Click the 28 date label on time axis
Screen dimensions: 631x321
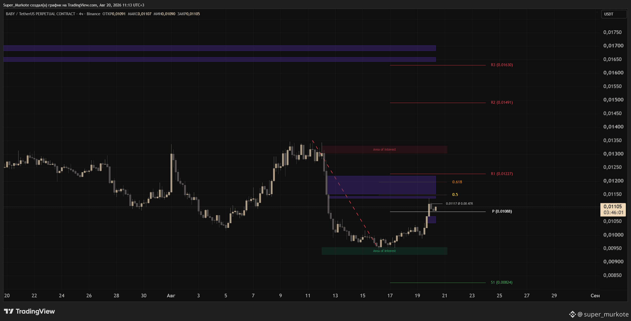click(x=116, y=296)
